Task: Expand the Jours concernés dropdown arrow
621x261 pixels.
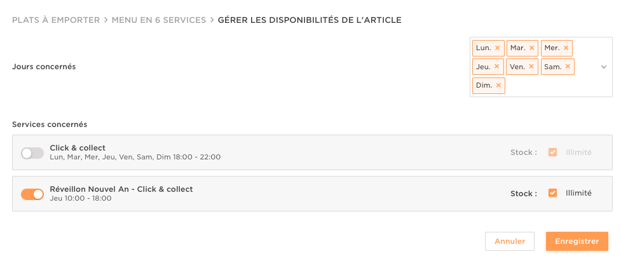Action: pos(604,67)
